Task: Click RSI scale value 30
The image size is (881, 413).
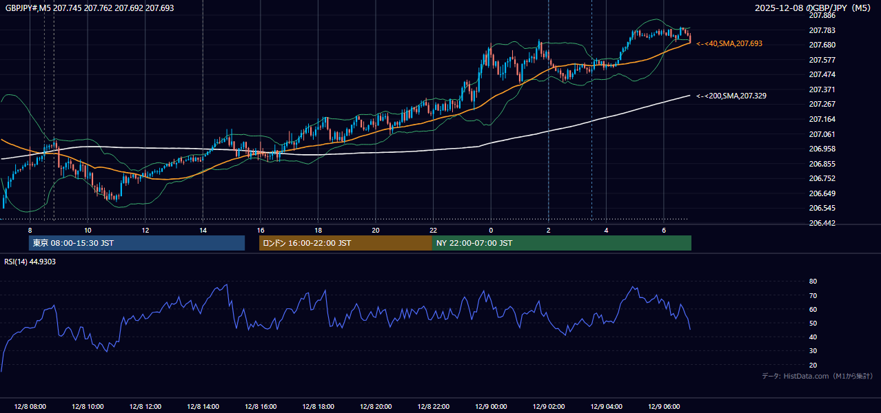Action: pos(813,351)
